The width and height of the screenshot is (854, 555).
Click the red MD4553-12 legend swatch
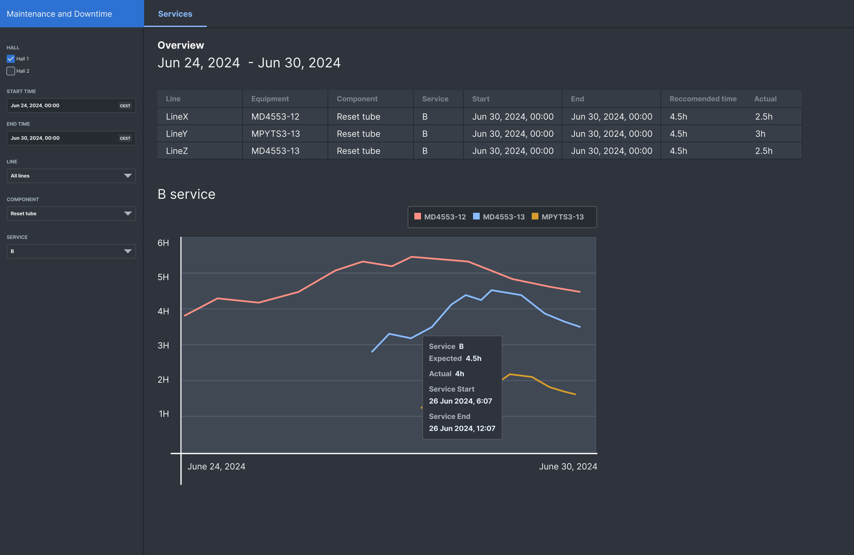click(x=418, y=216)
